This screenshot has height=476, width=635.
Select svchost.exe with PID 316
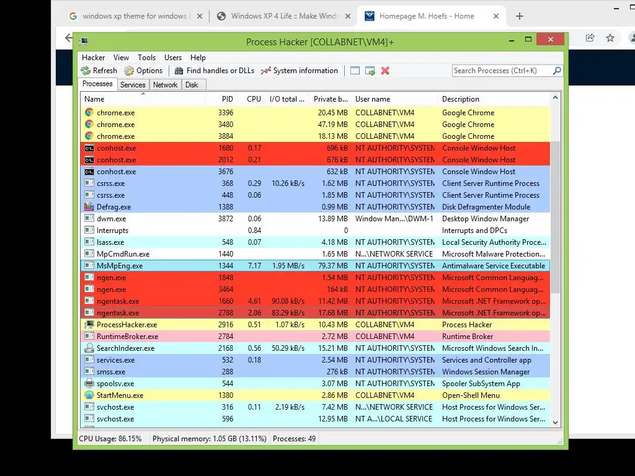(x=316, y=407)
